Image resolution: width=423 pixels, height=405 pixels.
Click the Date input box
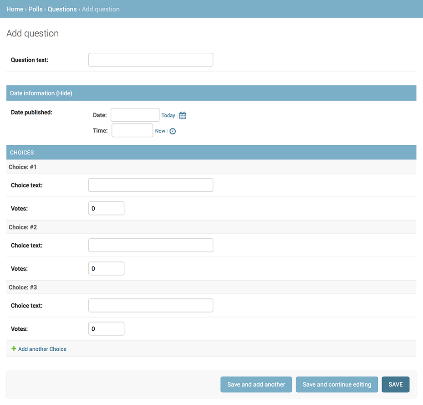(x=135, y=115)
